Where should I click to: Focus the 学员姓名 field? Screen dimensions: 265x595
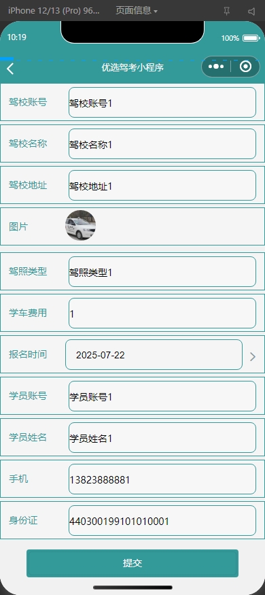[x=162, y=437]
